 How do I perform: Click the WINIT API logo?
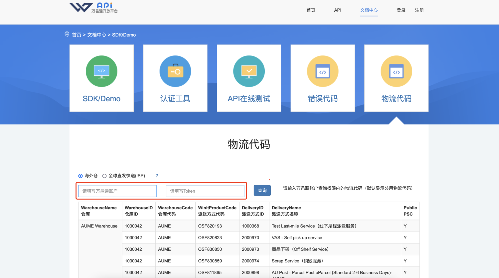click(x=93, y=8)
